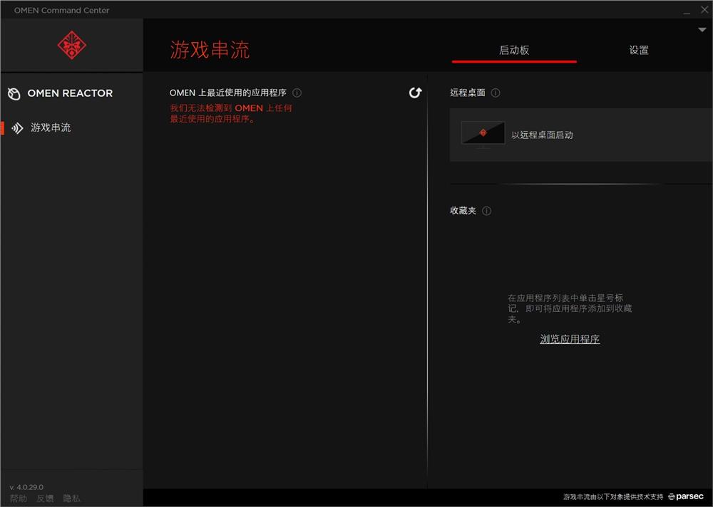Click the info icon beside 远程桌面
Viewport: 713px width, 507px height.
[x=495, y=93]
